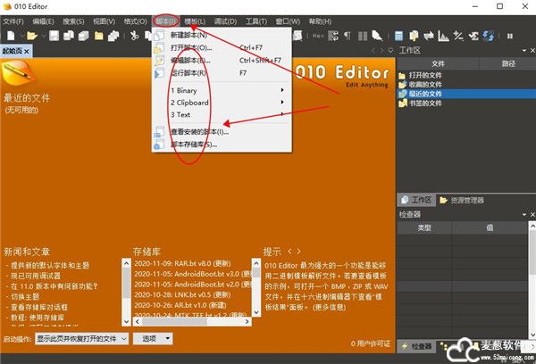Switch to the 资源管理器 tab

pyautogui.click(x=462, y=200)
